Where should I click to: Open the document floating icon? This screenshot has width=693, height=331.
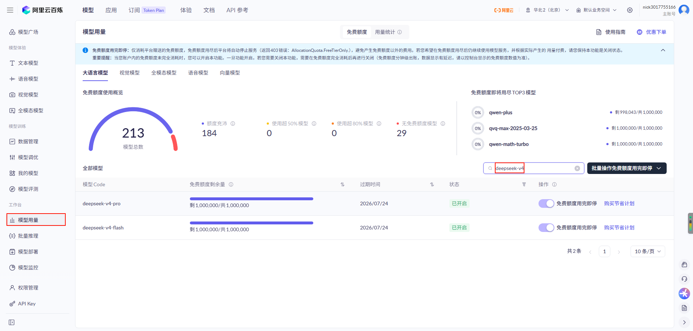point(684,308)
